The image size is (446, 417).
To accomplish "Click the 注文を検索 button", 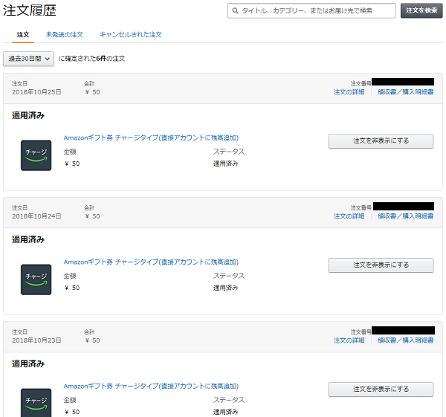I will pyautogui.click(x=421, y=10).
